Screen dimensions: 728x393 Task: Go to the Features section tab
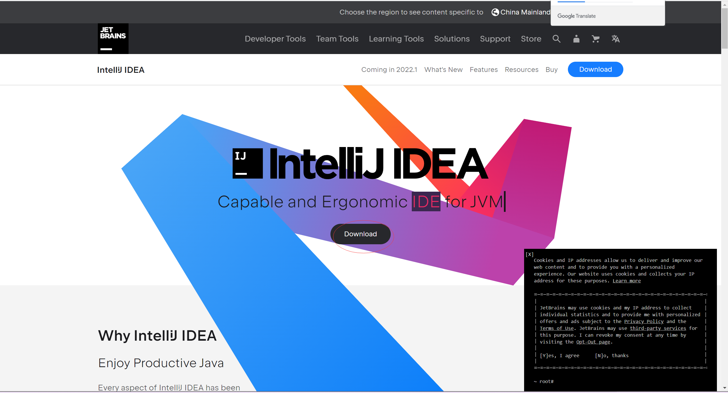[483, 70]
